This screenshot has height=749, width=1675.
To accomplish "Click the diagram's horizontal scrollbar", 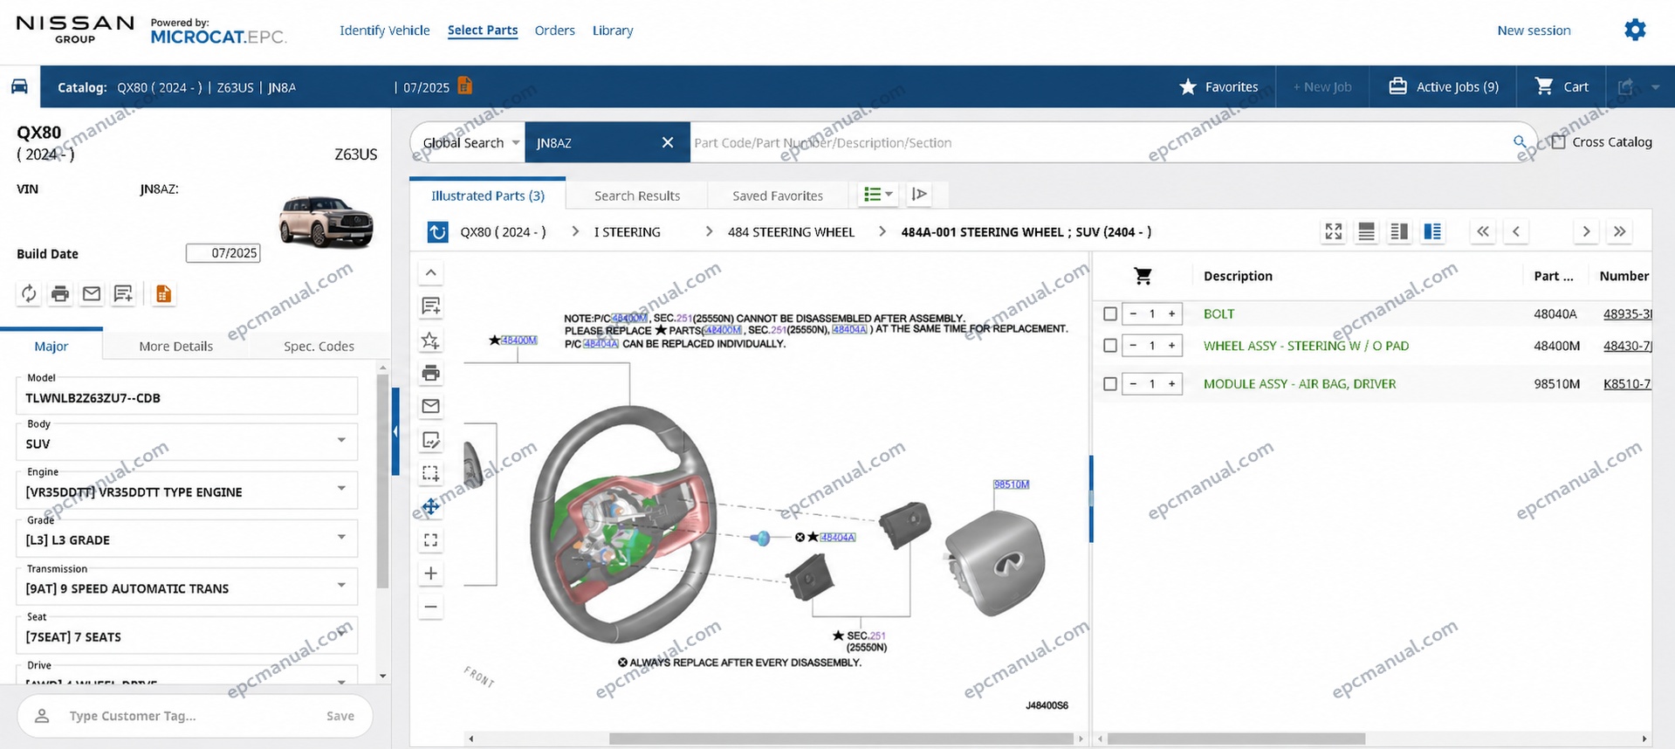I will pos(841,739).
